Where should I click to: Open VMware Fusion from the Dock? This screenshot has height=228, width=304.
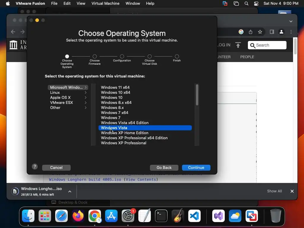click(252, 216)
